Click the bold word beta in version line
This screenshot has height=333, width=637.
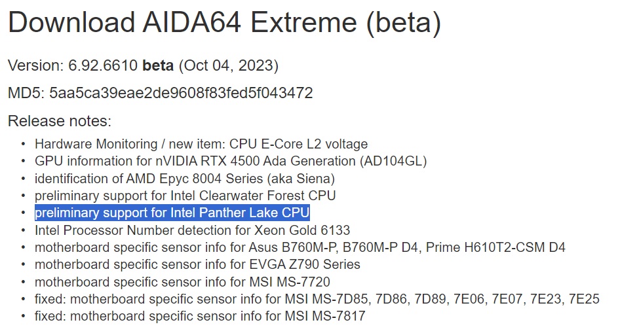pos(158,65)
